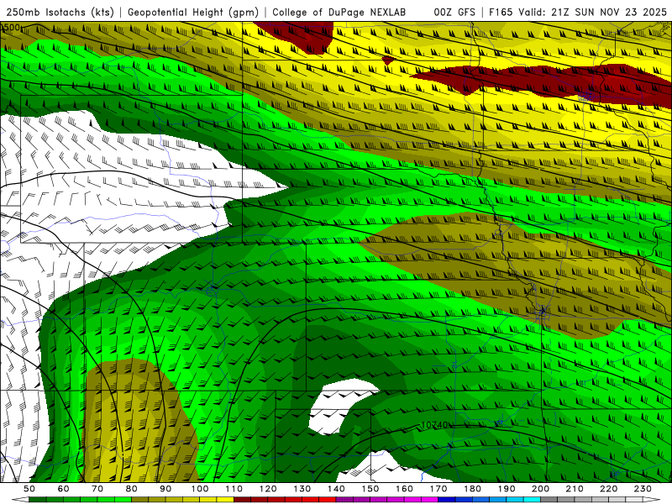Image resolution: width=672 pixels, height=504 pixels.
Task: Select the dark maroon swatch starting at 110
Action: tap(242, 500)
